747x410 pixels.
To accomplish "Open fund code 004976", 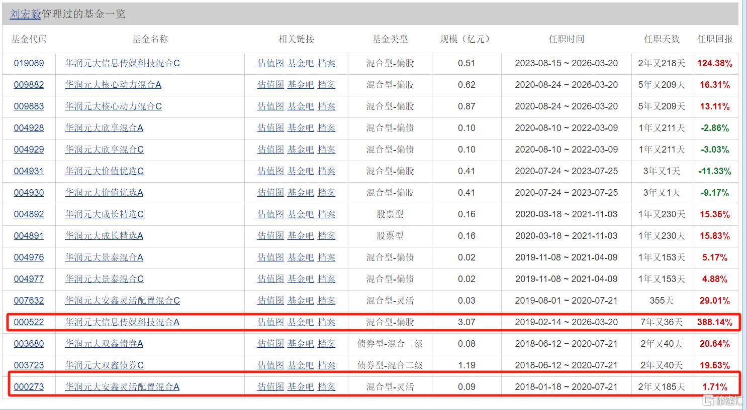I will click(29, 257).
